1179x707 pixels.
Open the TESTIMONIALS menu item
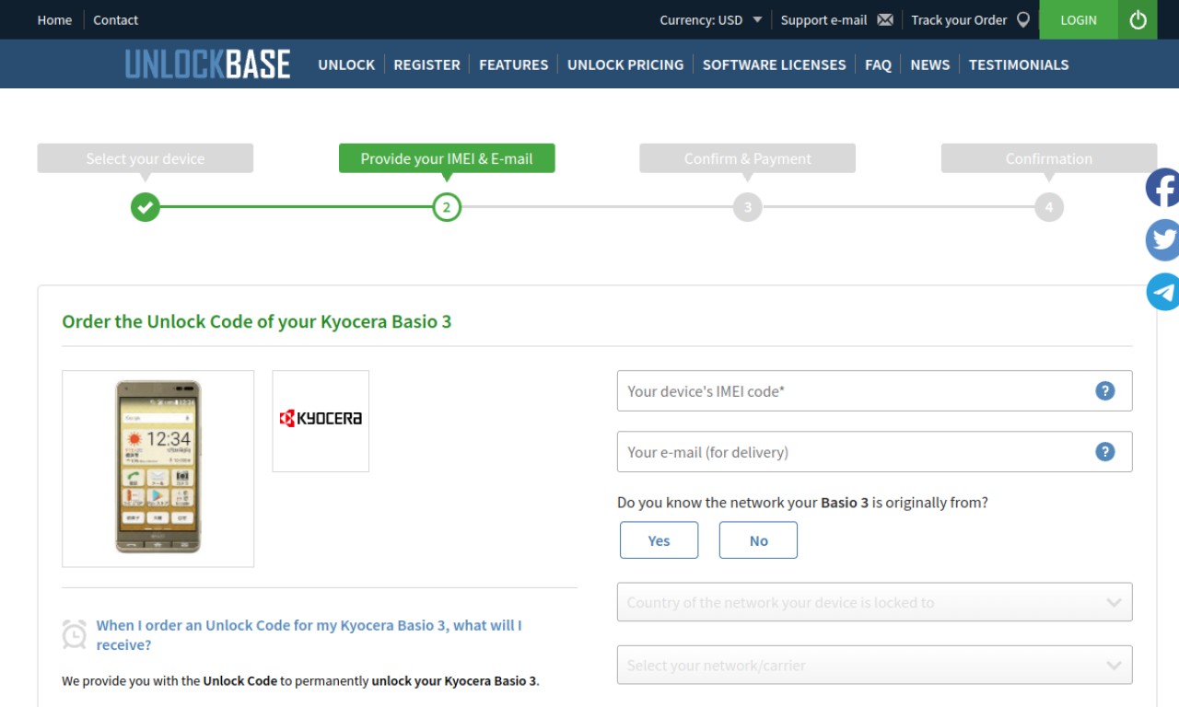[1019, 64]
